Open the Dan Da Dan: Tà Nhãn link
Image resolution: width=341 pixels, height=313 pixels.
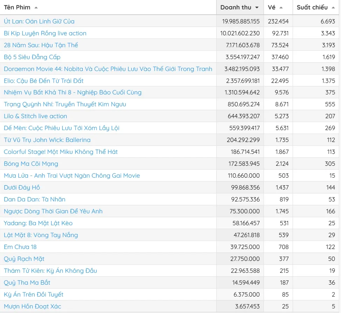34,199
